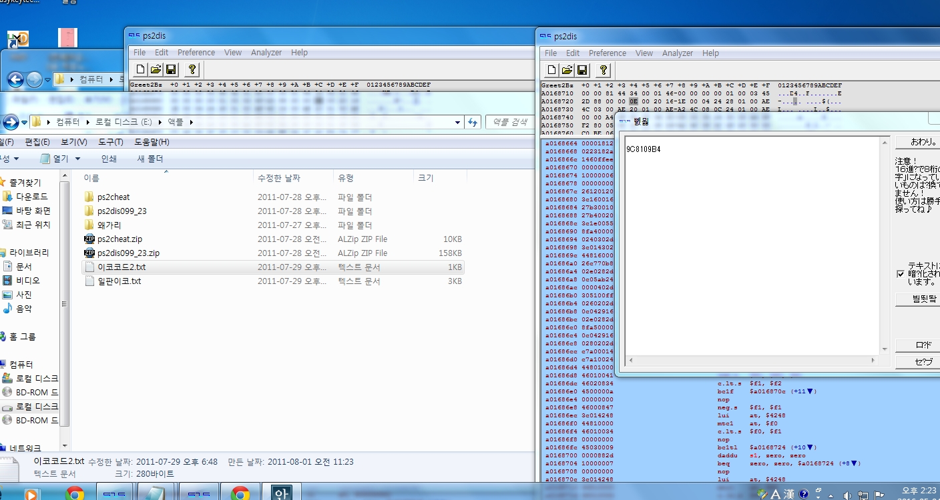Click the New file icon in right ps2dis window
This screenshot has height=500, width=940.
pos(552,70)
